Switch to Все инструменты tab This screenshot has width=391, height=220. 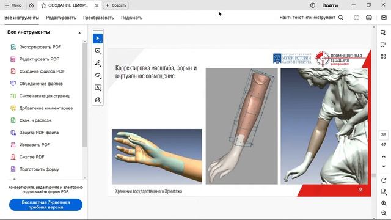pos(22,18)
